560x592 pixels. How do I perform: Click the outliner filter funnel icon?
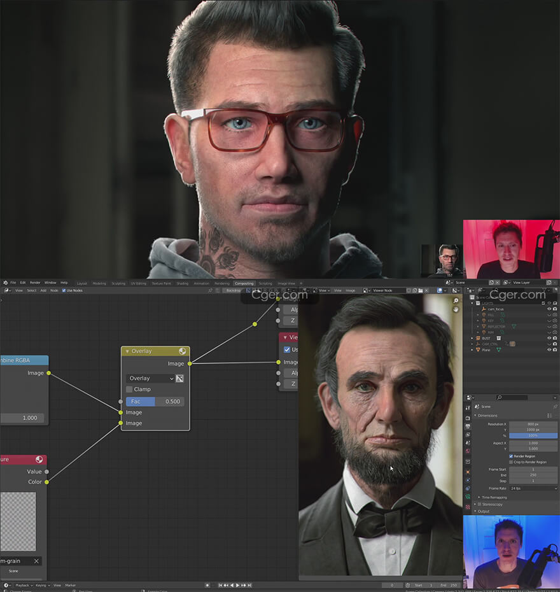pyautogui.click(x=544, y=290)
